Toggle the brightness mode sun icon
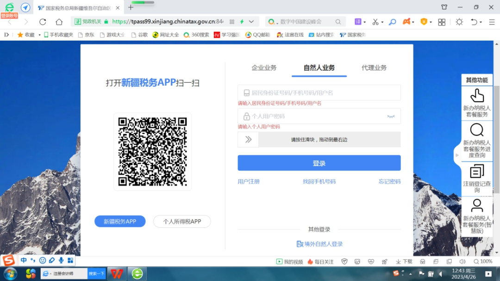Screen dimensions: 500x281 click(459, 22)
